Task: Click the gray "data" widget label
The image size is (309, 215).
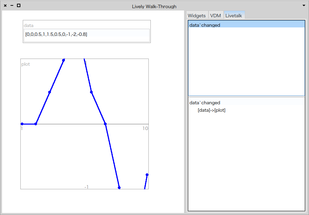Action: coord(29,25)
